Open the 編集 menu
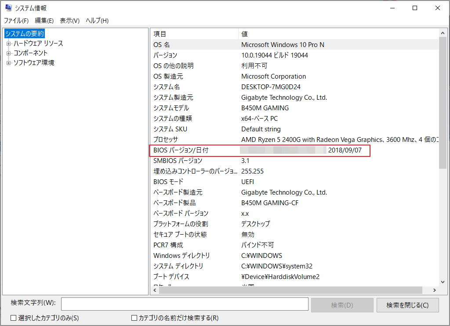This screenshot has height=326, width=450. pyautogui.click(x=44, y=20)
